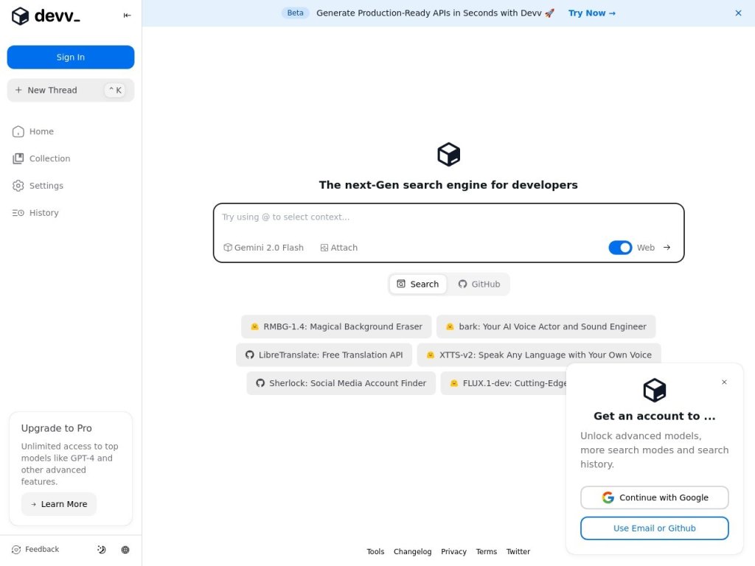Click Learn More for Pro upgrade
Screen dimensions: 755x566
point(59,504)
